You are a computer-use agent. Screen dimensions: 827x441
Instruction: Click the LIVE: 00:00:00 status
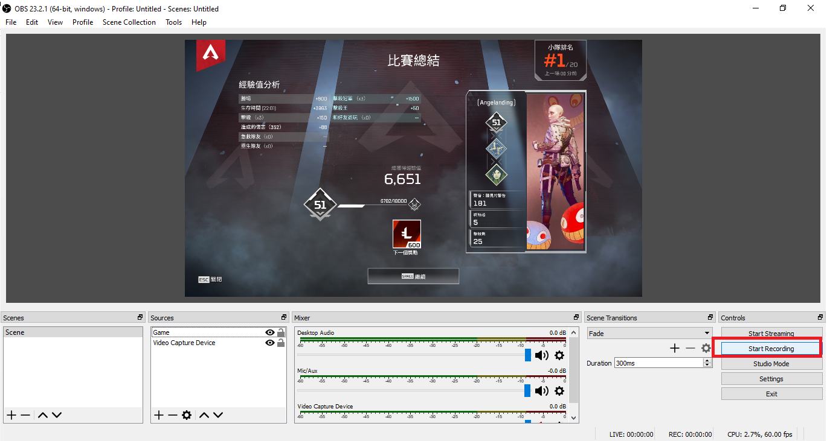click(x=631, y=434)
